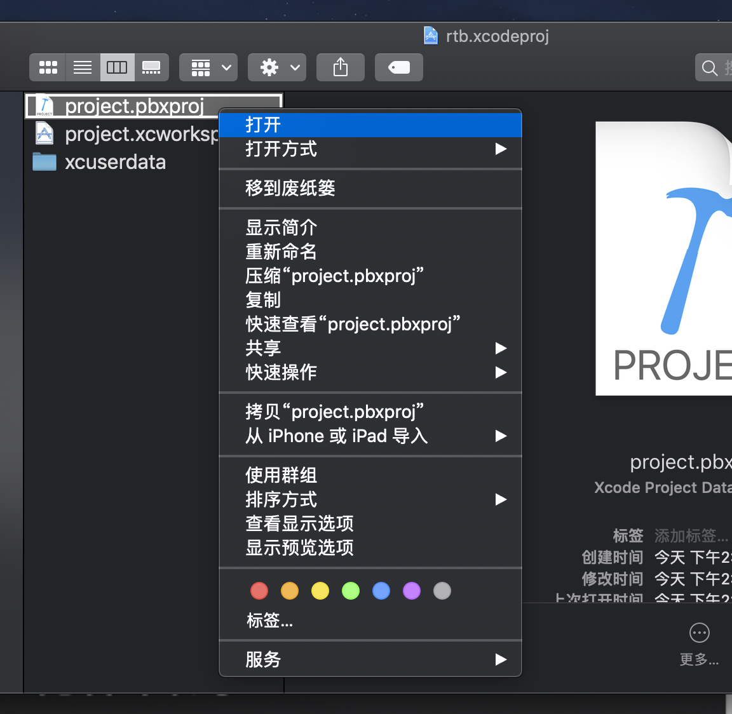This screenshot has height=714, width=732.
Task: Choose 移到废纸篓 menu entry
Action: click(370, 189)
